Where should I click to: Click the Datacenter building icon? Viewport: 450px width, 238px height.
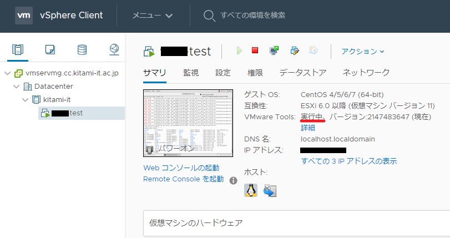pyautogui.click(x=27, y=87)
